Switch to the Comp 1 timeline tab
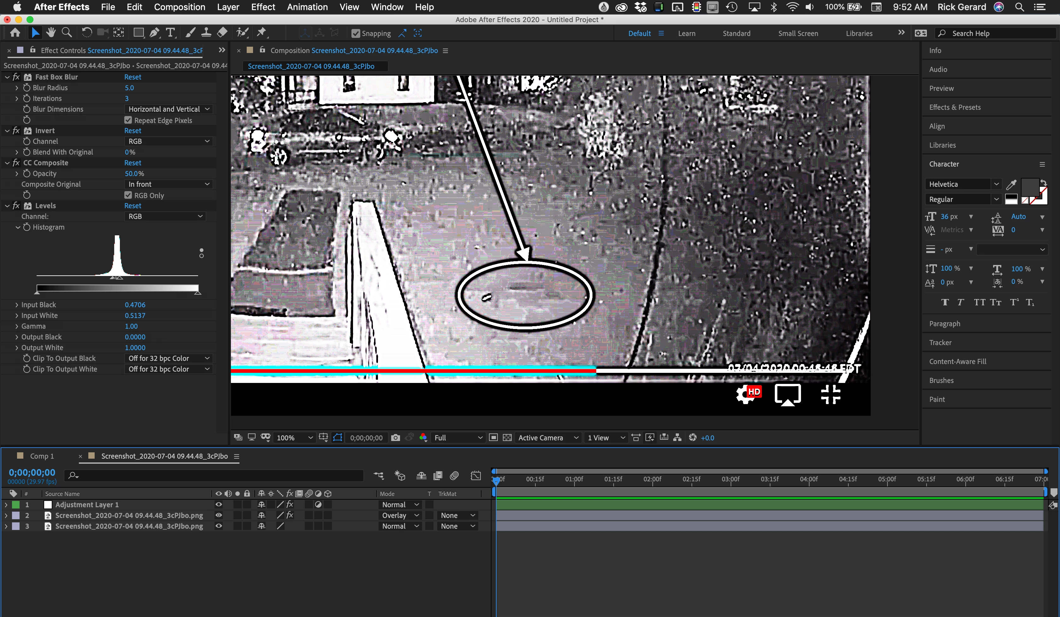The image size is (1060, 617). [x=42, y=456]
